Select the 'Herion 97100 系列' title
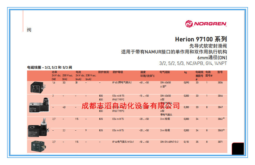The width and height of the screenshot is (255, 165). click(201, 39)
